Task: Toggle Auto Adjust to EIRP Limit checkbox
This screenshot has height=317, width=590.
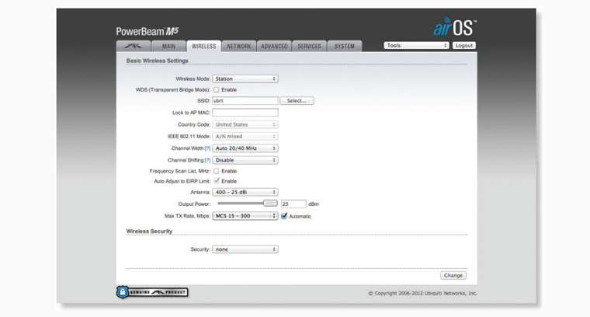Action: pyautogui.click(x=217, y=181)
